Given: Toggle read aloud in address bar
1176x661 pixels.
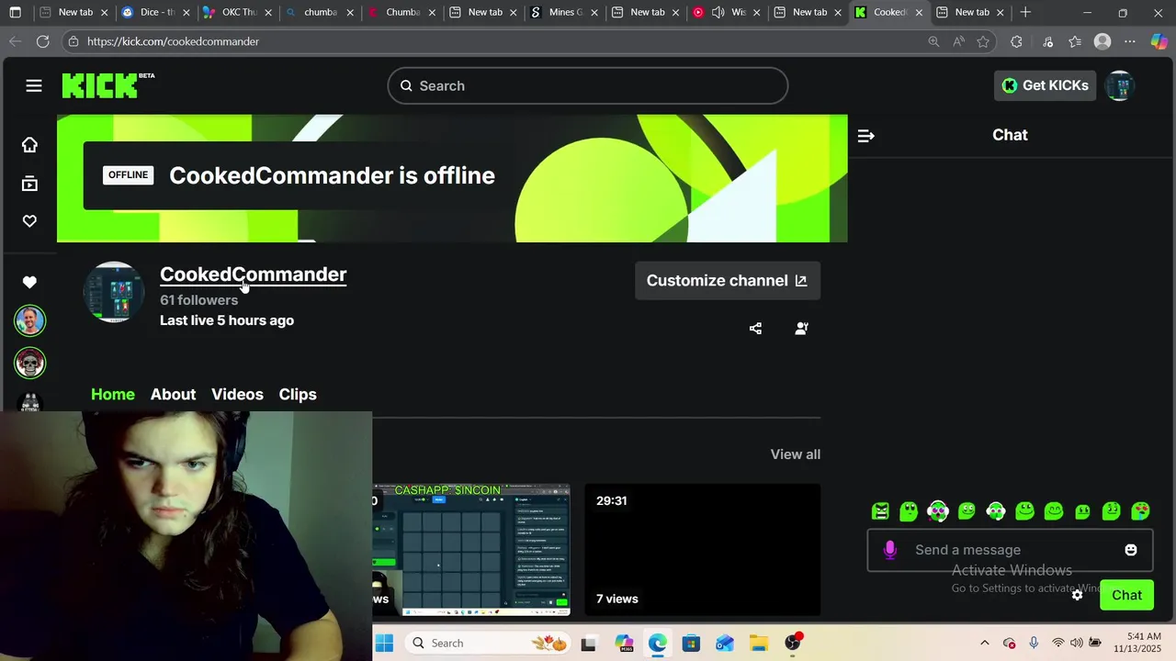Looking at the screenshot, I should coord(958,41).
